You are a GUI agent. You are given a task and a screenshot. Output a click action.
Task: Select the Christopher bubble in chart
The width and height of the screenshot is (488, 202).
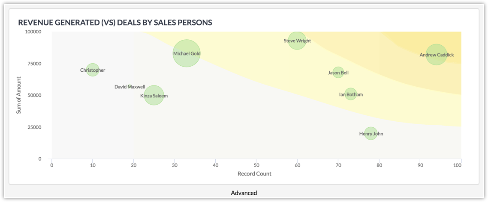point(93,70)
